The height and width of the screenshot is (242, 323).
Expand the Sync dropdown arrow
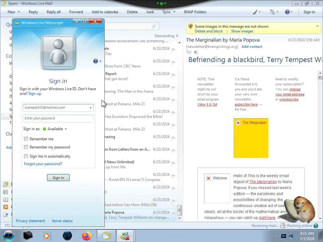[174, 12]
